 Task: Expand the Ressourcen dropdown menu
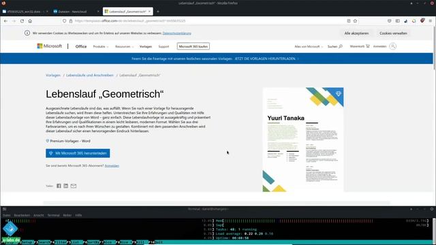[124, 47]
